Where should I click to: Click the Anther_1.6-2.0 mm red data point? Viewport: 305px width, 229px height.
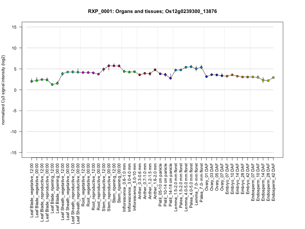(155, 70)
